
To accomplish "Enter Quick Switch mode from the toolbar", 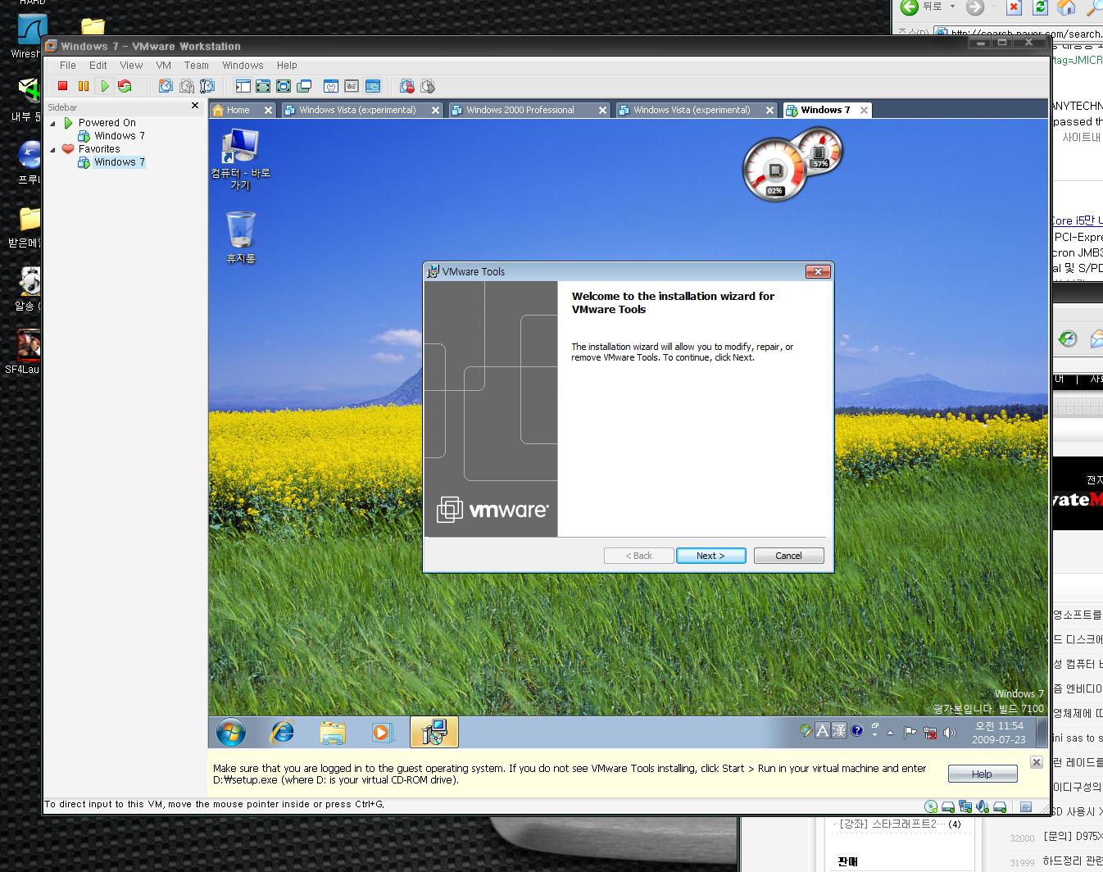I will click(263, 86).
